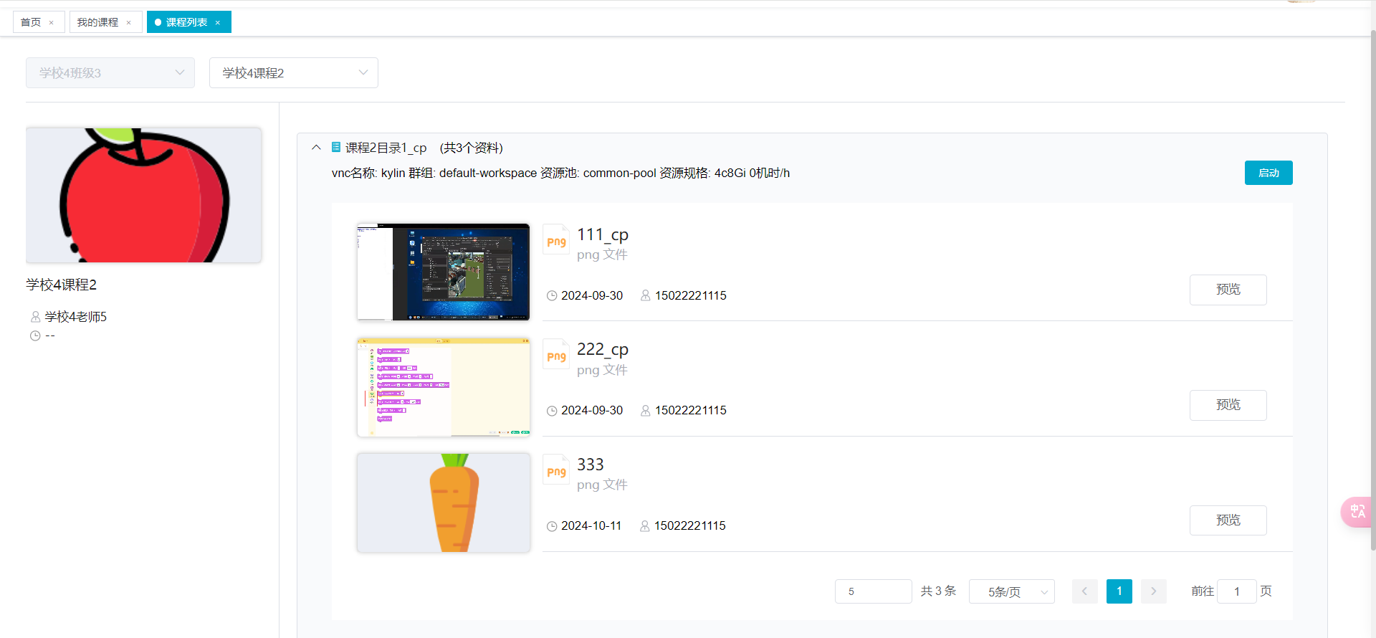
Task: Click the floating translate icon at right edge
Action: coord(1357,512)
